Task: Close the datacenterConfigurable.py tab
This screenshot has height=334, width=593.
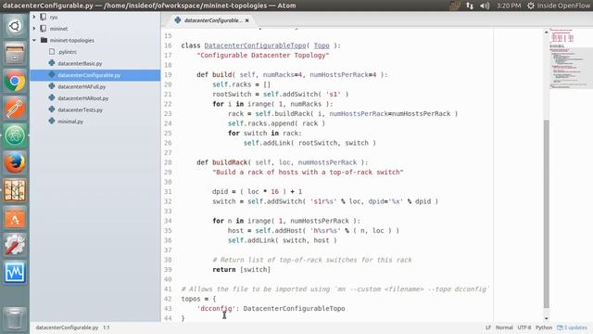Action: 247,20
